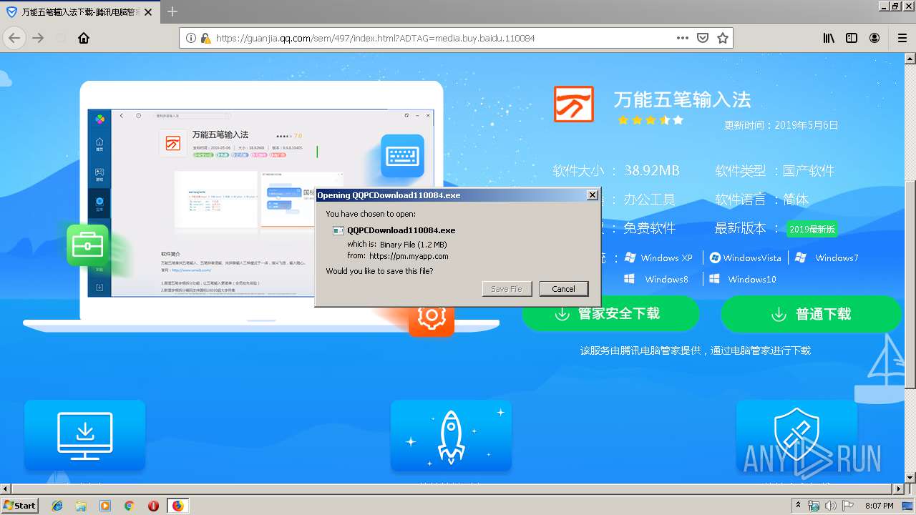This screenshot has width=916, height=515.
Task: Click Save File in download dialog
Action: 507,289
